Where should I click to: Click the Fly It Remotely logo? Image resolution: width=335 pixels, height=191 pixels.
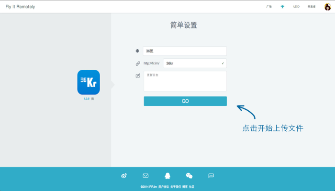20,7
